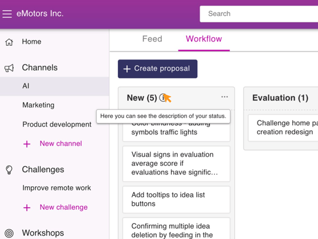Select the Workflow tab
This screenshot has height=239, width=318.
(204, 39)
